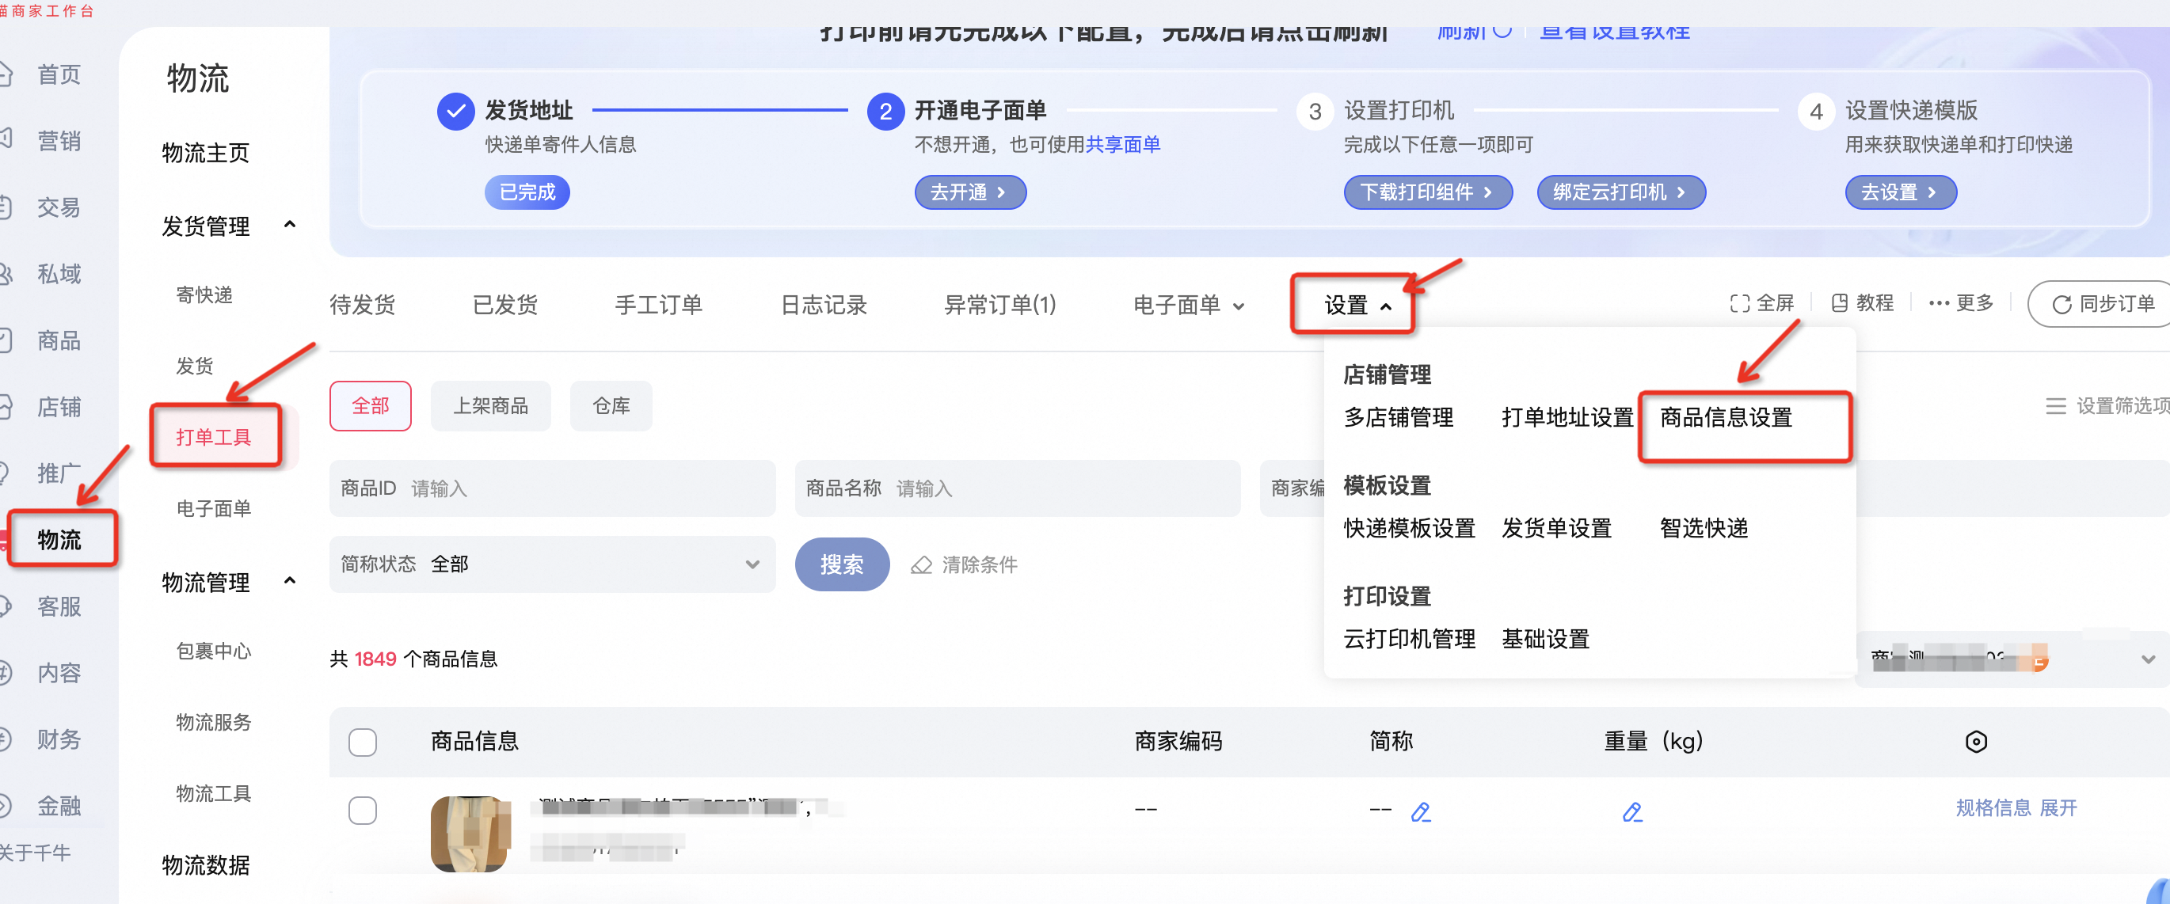Expand the 电子面单 tab dropdown

1239,306
